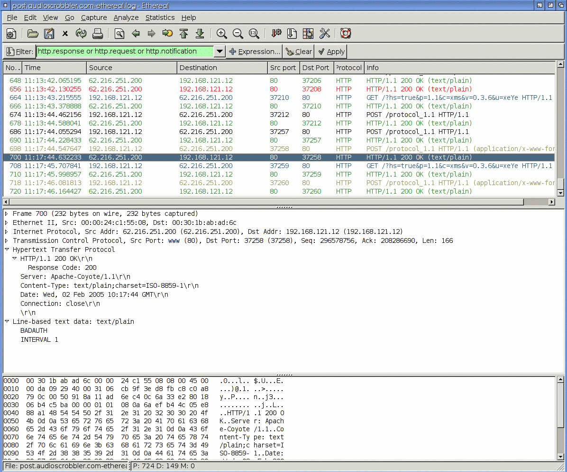Click the Filter: button
This screenshot has width=567, height=472.
click(x=20, y=52)
